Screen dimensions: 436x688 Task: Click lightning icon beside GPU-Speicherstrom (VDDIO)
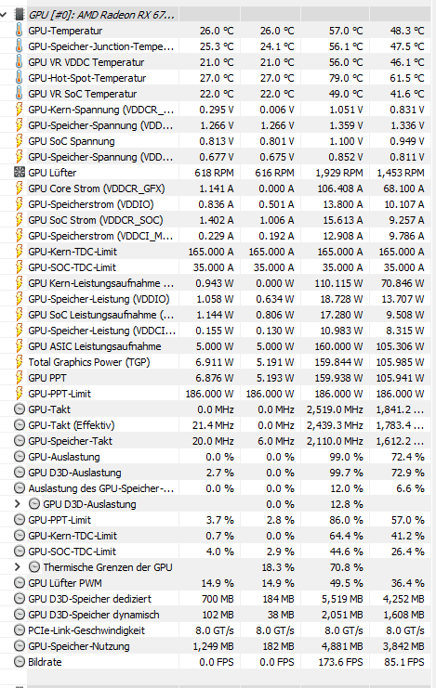coord(19,204)
